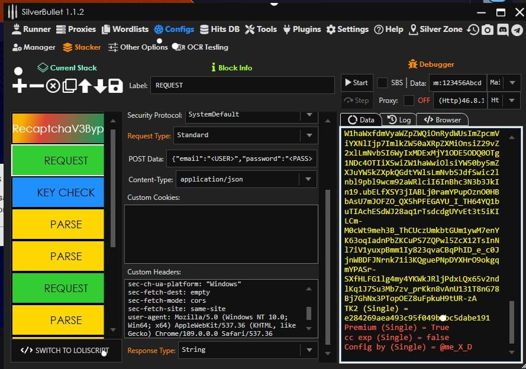Expand the Request Type dropdown showing Standard

(x=308, y=135)
